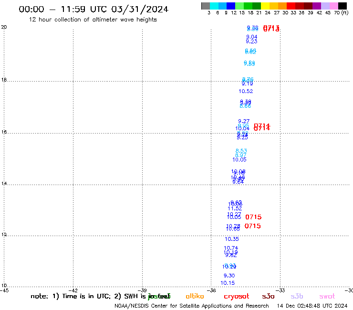Click the '14 Dec 02:48:48 UTC 2024' timestamp
This screenshot has width=353, height=310.
[x=312, y=306]
